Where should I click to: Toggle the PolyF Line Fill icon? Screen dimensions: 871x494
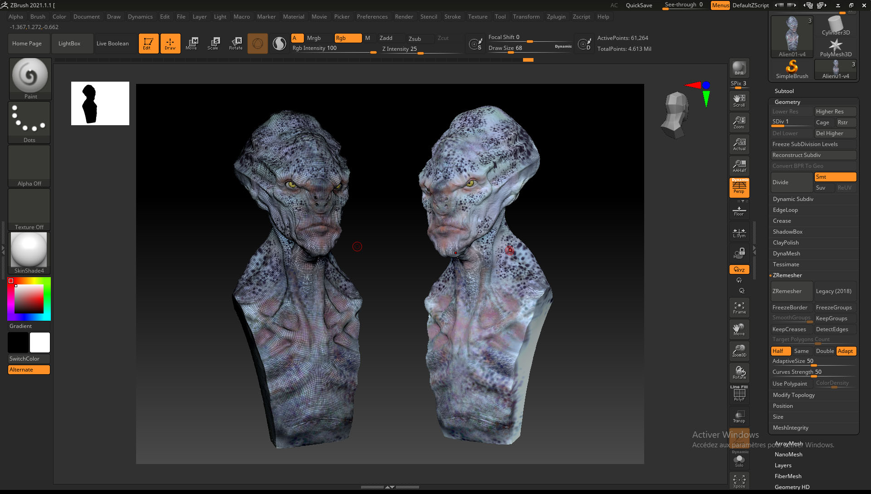point(739,393)
